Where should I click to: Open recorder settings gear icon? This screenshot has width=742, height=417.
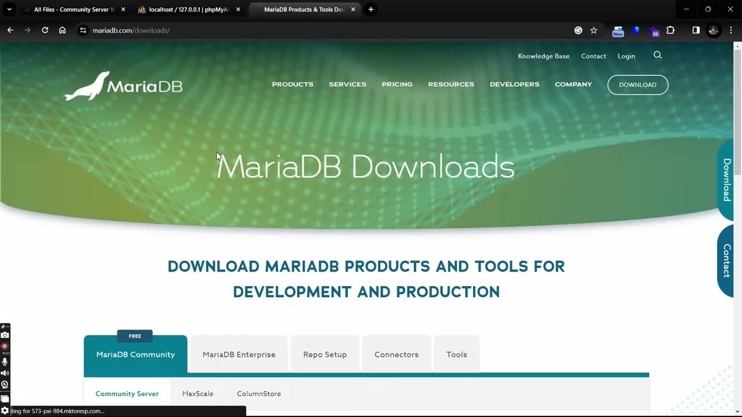[5, 411]
